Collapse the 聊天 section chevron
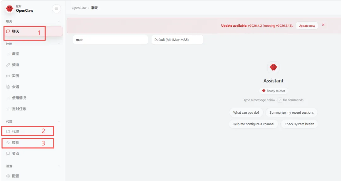The width and height of the screenshot is (341, 181). 59,21
